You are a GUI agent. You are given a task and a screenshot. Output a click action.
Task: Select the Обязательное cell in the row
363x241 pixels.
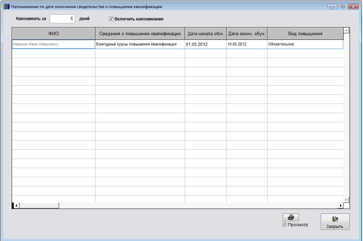click(305, 44)
